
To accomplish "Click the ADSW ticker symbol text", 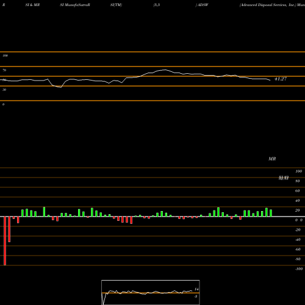I will tap(203, 5).
